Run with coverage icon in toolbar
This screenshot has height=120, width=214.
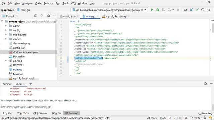pyautogui.click(x=163, y=10)
